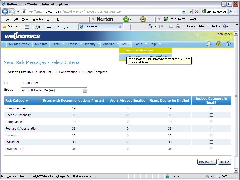The height and width of the screenshot is (180, 240).
Task: Click the Review >> button
Action: coord(207,162)
